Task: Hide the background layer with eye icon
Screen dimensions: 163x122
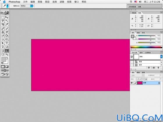Action: pos(132,83)
